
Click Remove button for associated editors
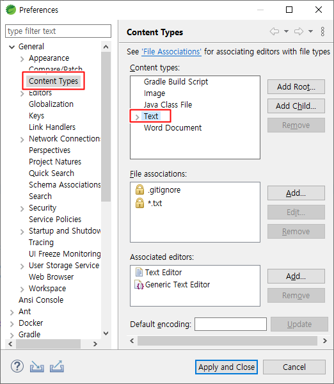coord(296,295)
